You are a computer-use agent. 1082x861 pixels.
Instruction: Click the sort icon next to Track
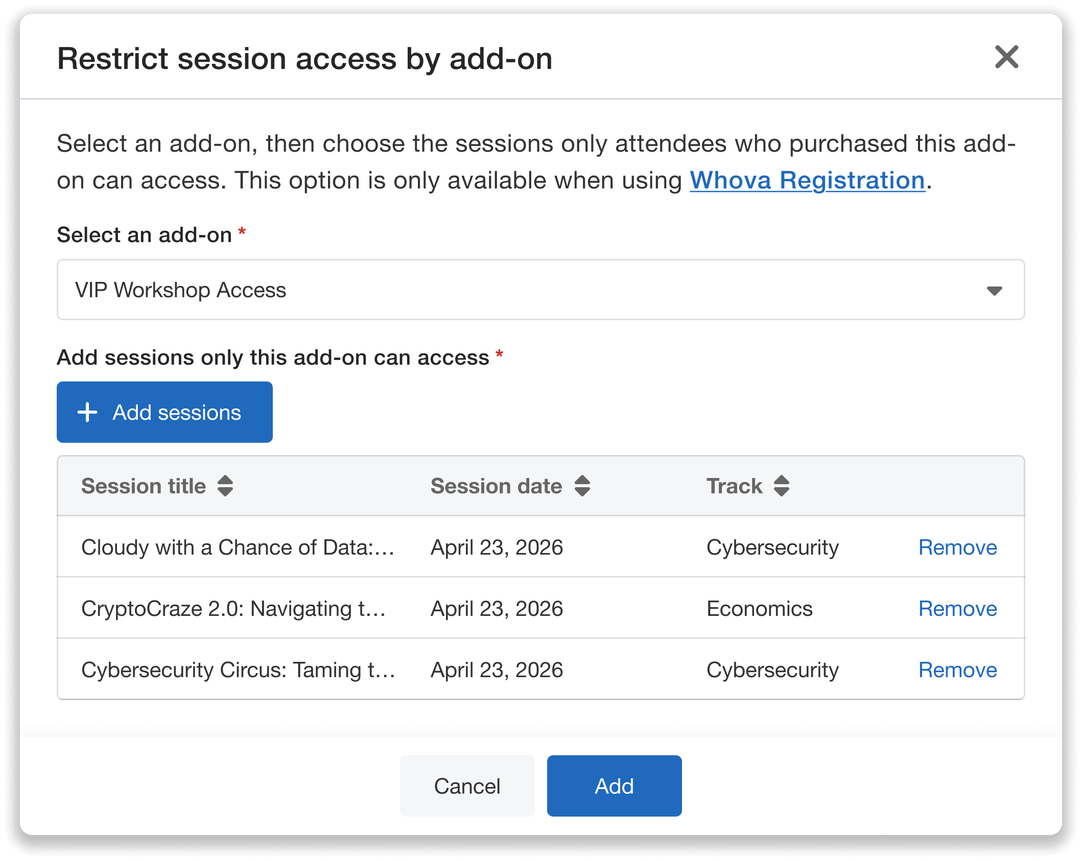click(x=782, y=486)
